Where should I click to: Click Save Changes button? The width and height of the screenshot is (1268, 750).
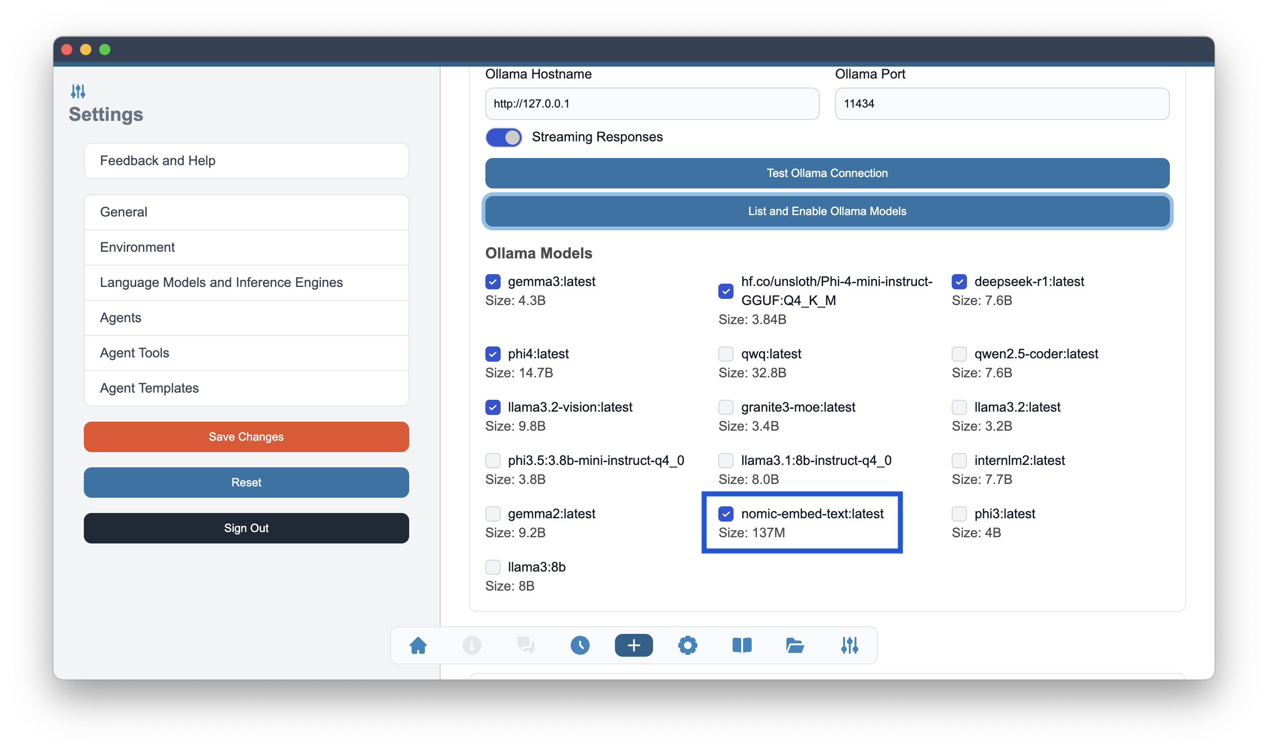246,437
